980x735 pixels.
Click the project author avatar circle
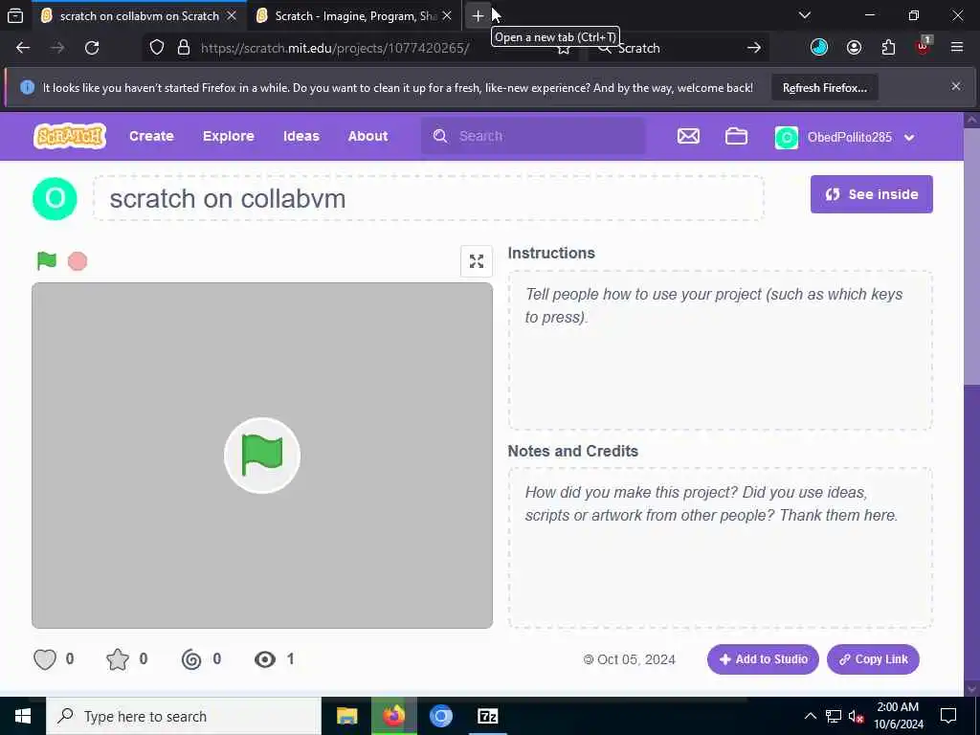55,199
